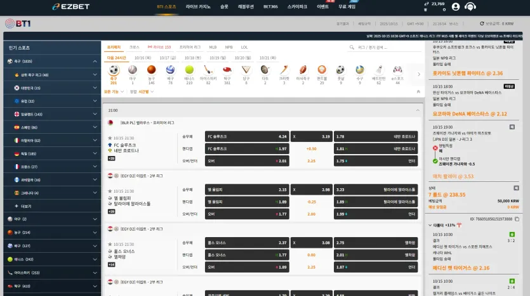Viewport: 530px width, 296px height.
Task: Select the handball filter icon
Action: point(322,70)
